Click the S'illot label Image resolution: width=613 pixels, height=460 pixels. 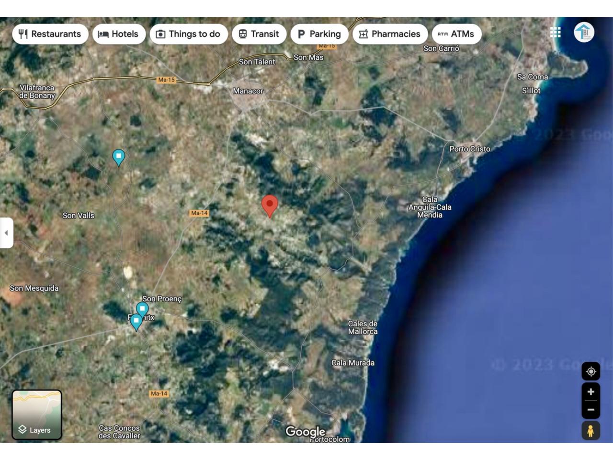(x=531, y=91)
